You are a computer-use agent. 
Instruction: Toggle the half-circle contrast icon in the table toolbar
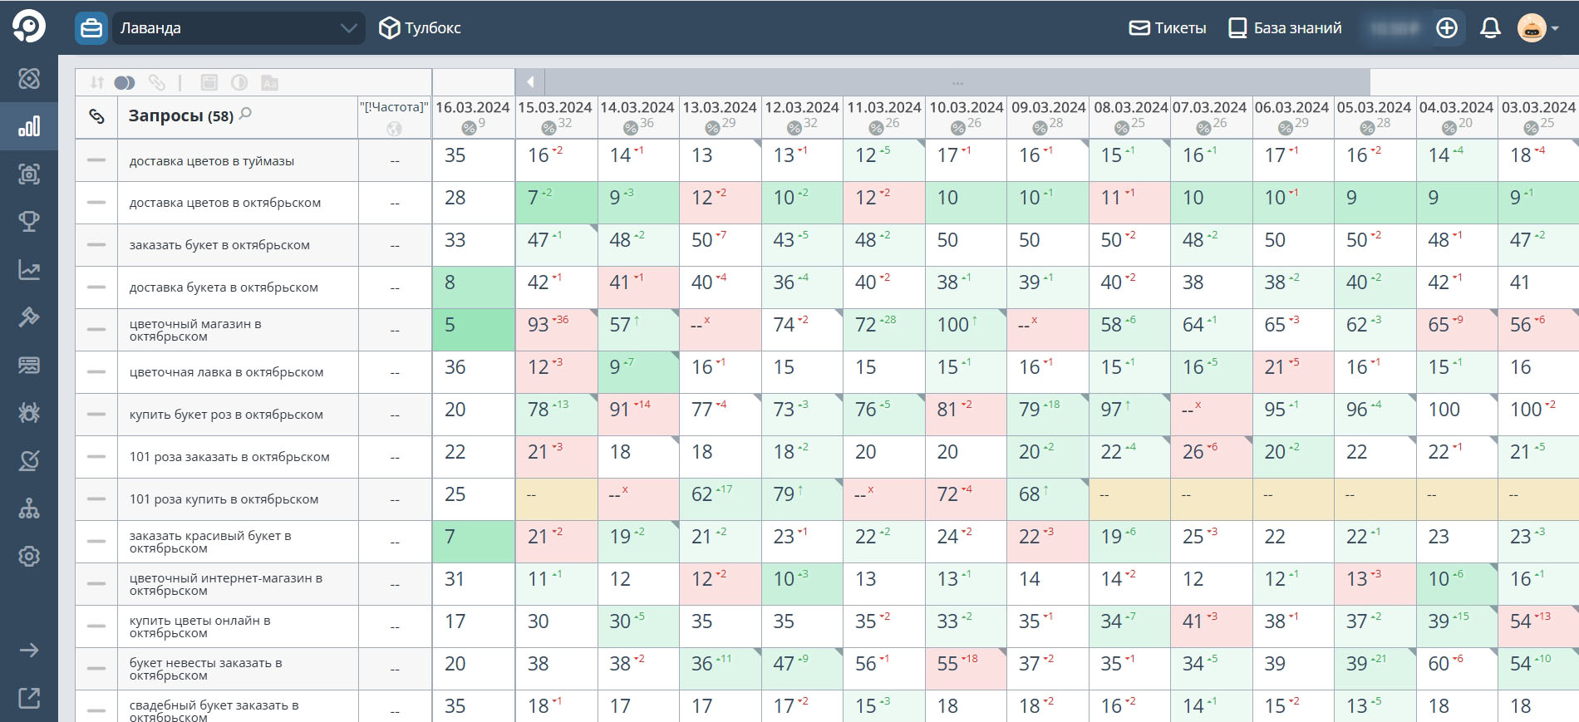[x=239, y=82]
